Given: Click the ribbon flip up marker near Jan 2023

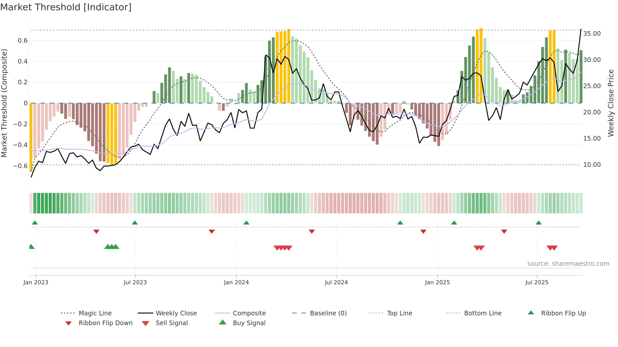Looking at the screenshot, I should (35, 223).
